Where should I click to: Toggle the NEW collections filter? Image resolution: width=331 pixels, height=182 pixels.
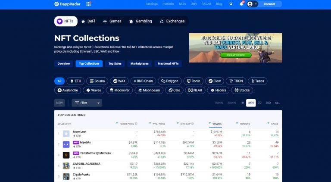click(x=59, y=103)
